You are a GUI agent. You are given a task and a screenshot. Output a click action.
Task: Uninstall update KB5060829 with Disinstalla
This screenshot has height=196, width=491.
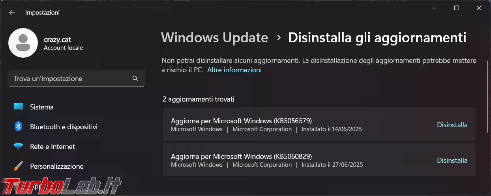coord(452,160)
